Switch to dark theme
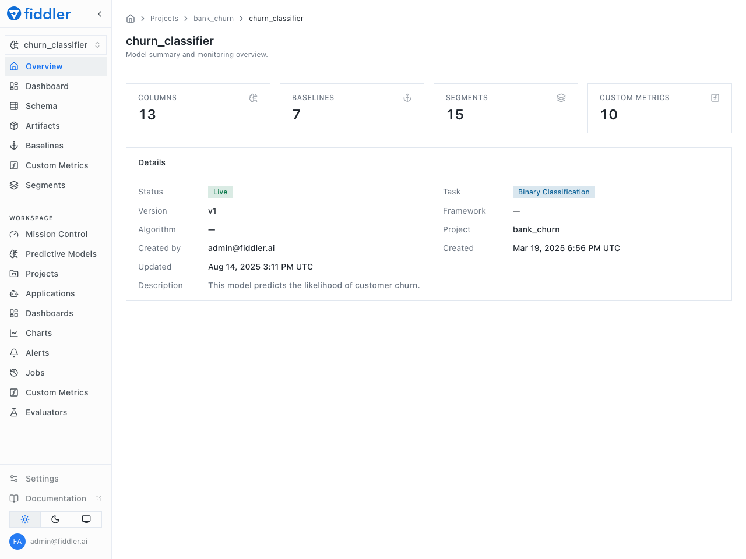Viewport: 746px width, 559px height. point(55,519)
